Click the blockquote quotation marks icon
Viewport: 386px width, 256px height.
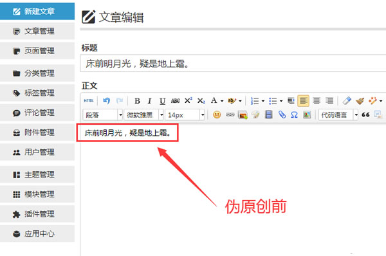coord(365,114)
